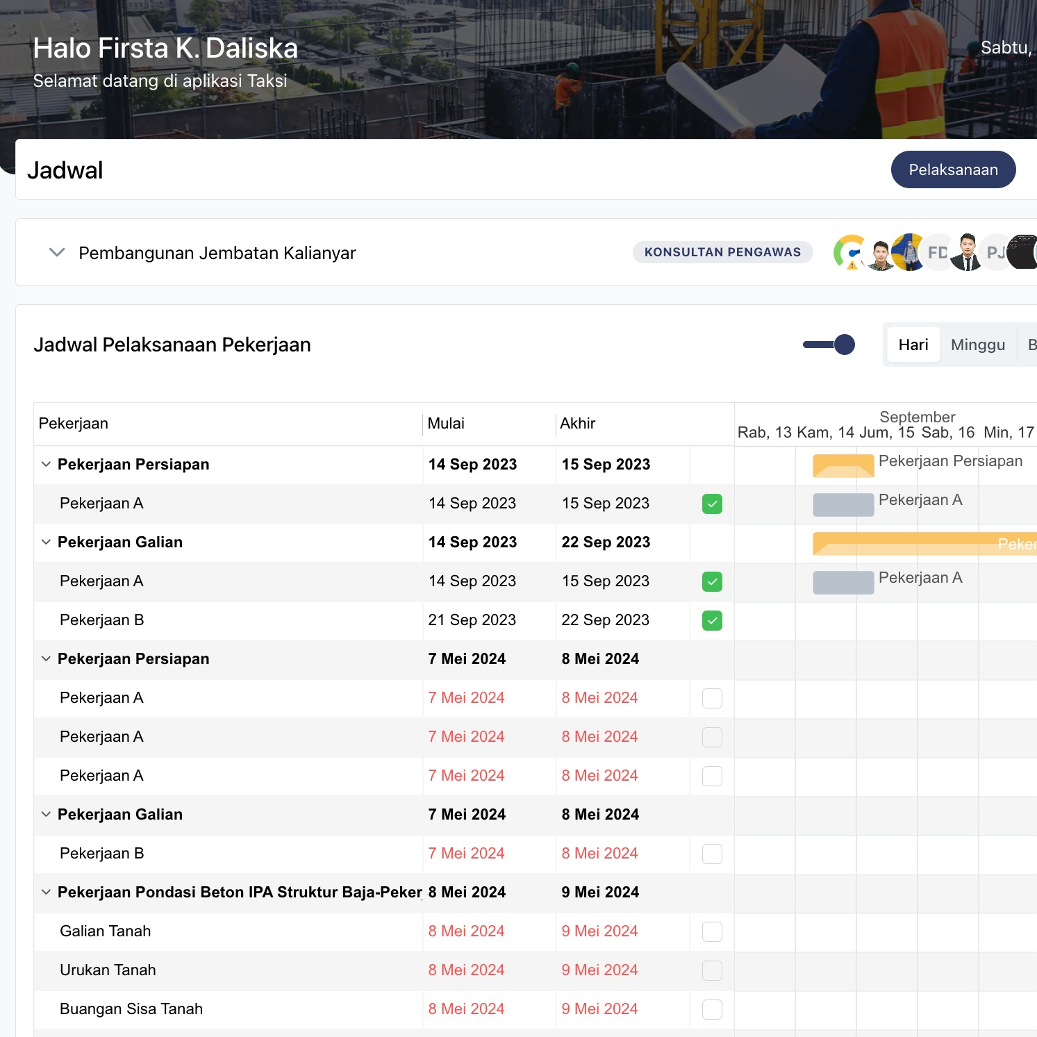
Task: Uncheck the first Pekerjaan A green checkbox
Action: (x=712, y=504)
